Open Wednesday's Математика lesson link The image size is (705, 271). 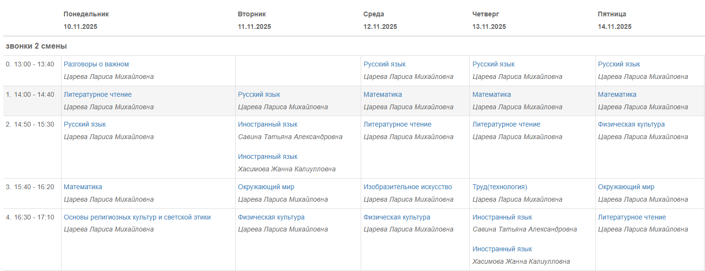tap(382, 94)
